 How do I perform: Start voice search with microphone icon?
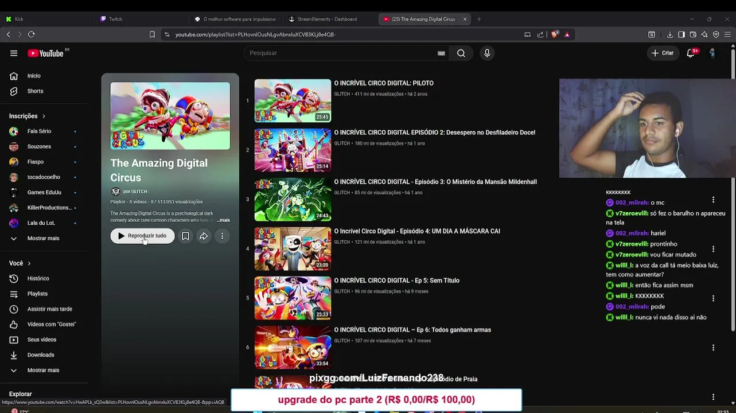[x=487, y=53]
